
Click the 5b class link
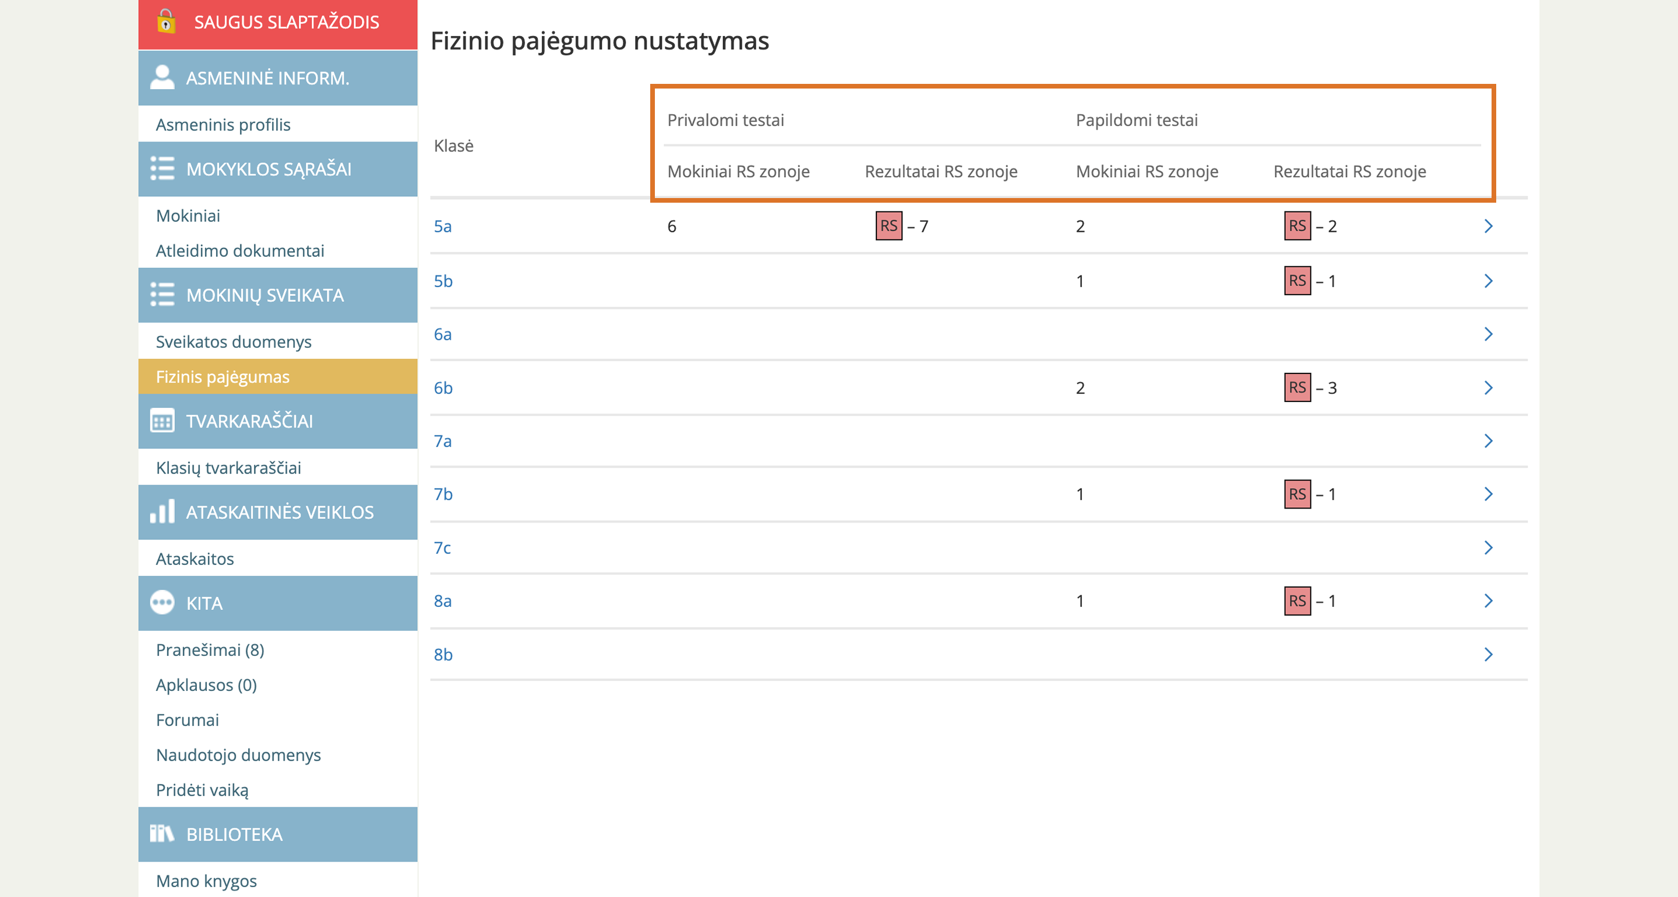click(x=443, y=281)
